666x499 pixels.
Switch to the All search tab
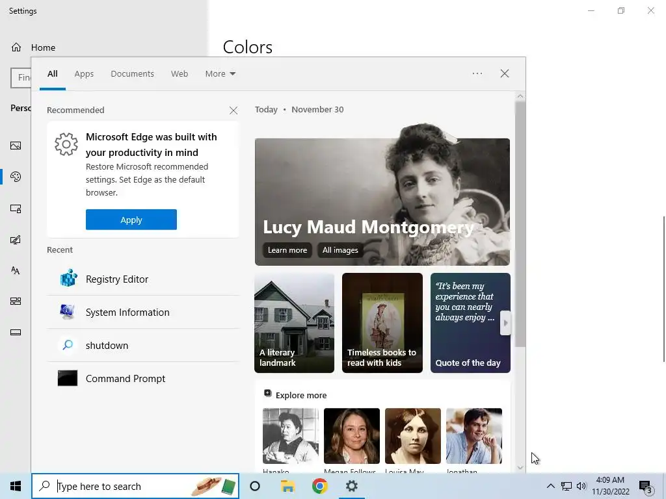(52, 74)
